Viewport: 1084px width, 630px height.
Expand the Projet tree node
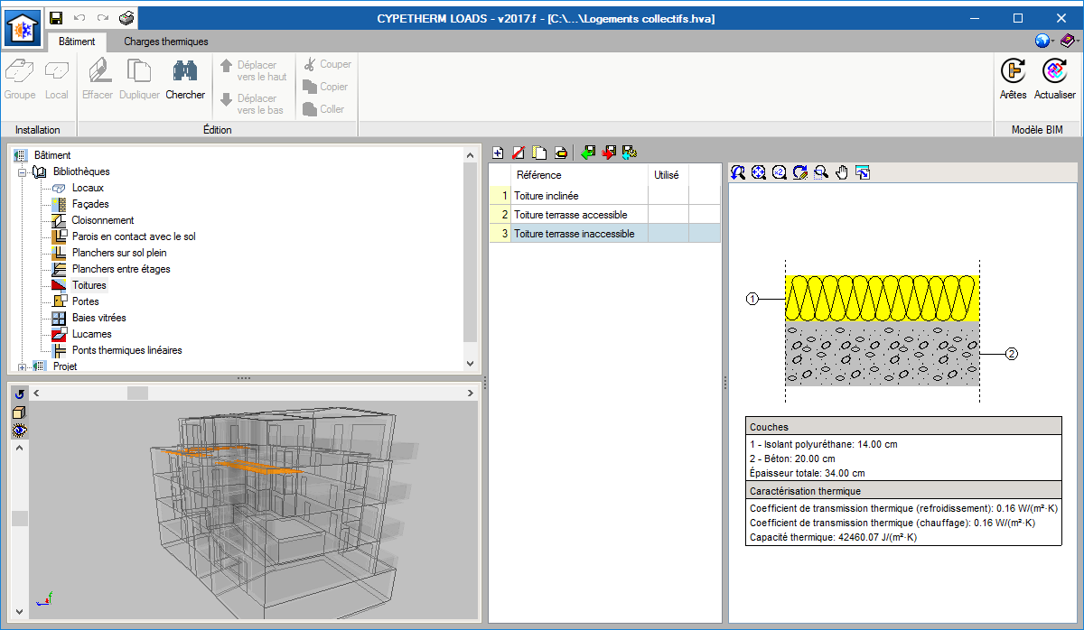pos(21,366)
